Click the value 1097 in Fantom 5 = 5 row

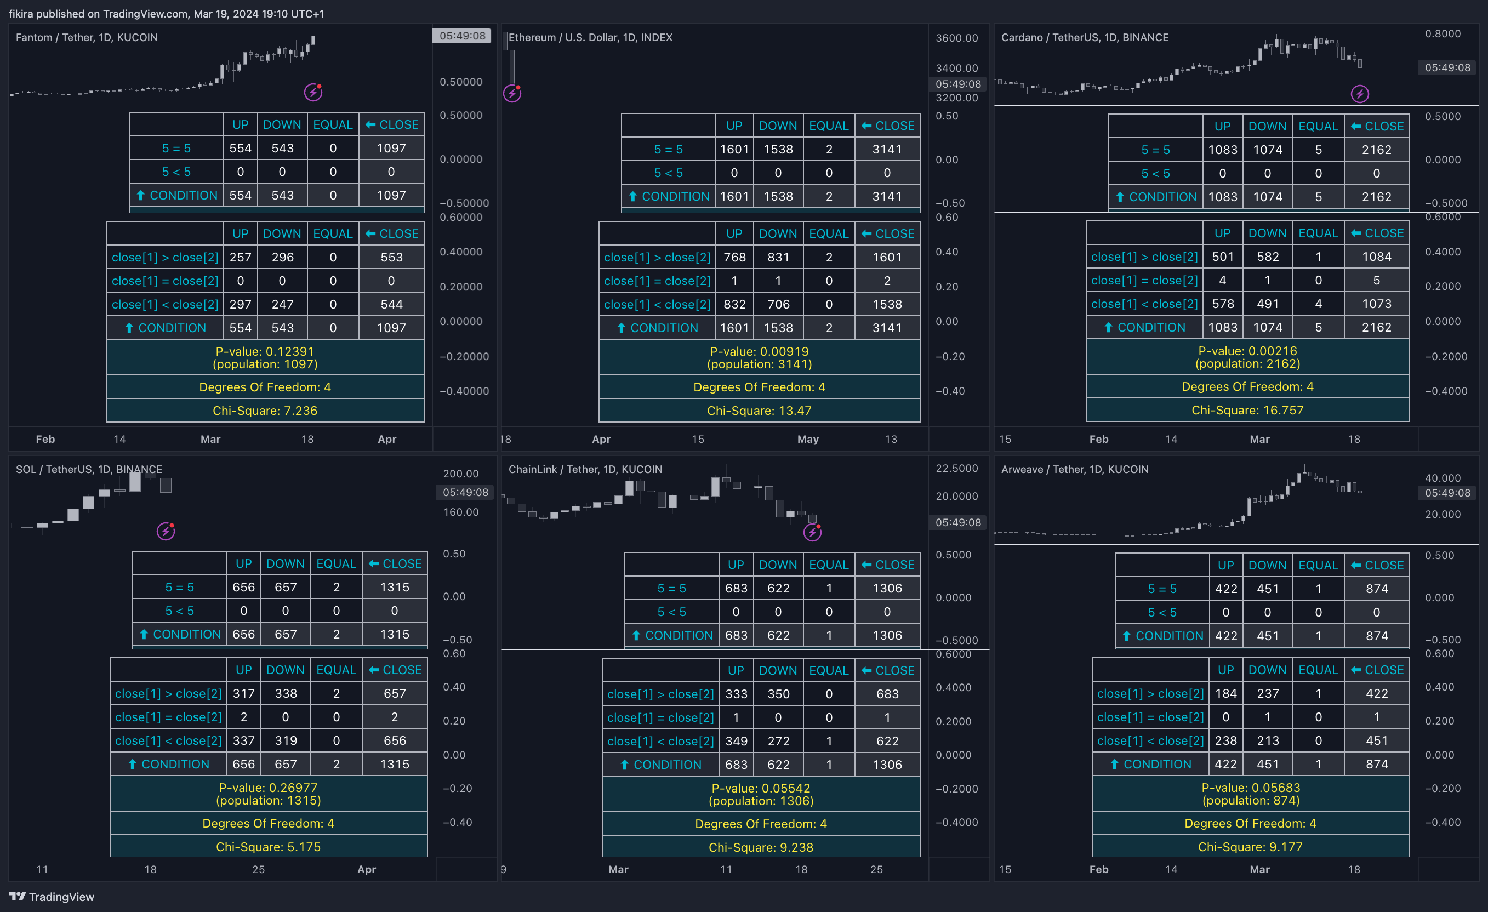[x=391, y=149]
